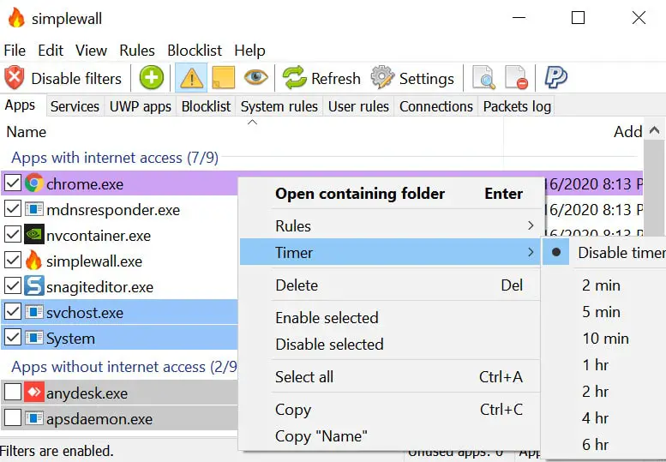
Task: Click the NVIDIA icon beside nvcontainer.exe
Action: point(34,234)
